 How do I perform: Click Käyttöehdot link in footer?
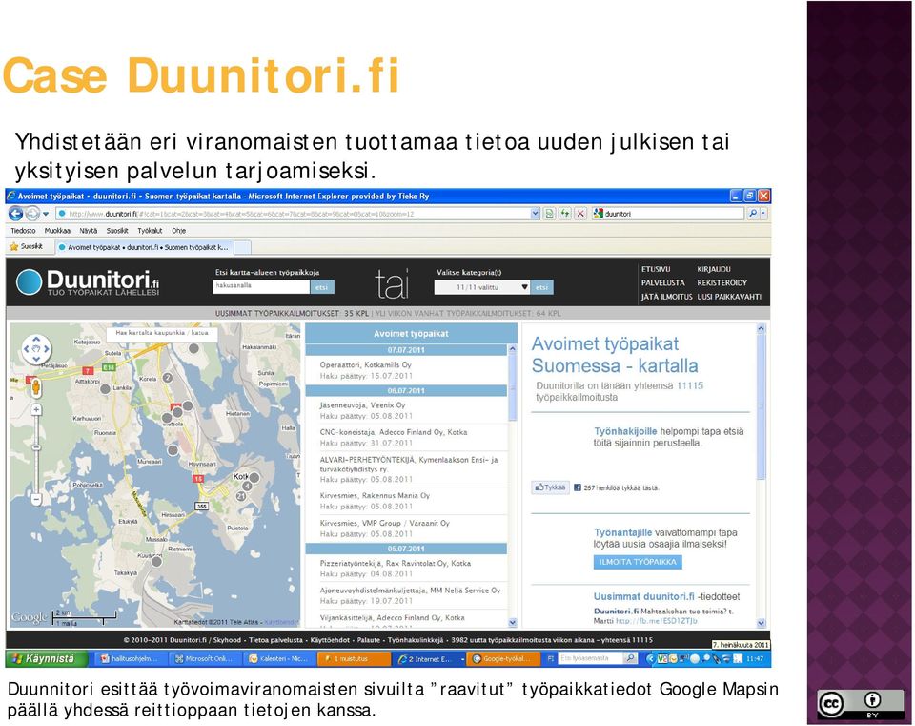point(330,640)
